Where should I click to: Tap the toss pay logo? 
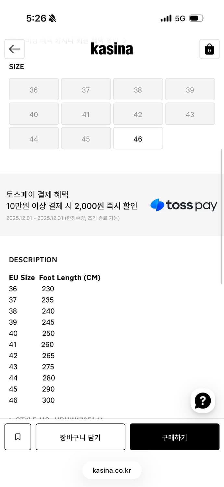click(x=183, y=205)
